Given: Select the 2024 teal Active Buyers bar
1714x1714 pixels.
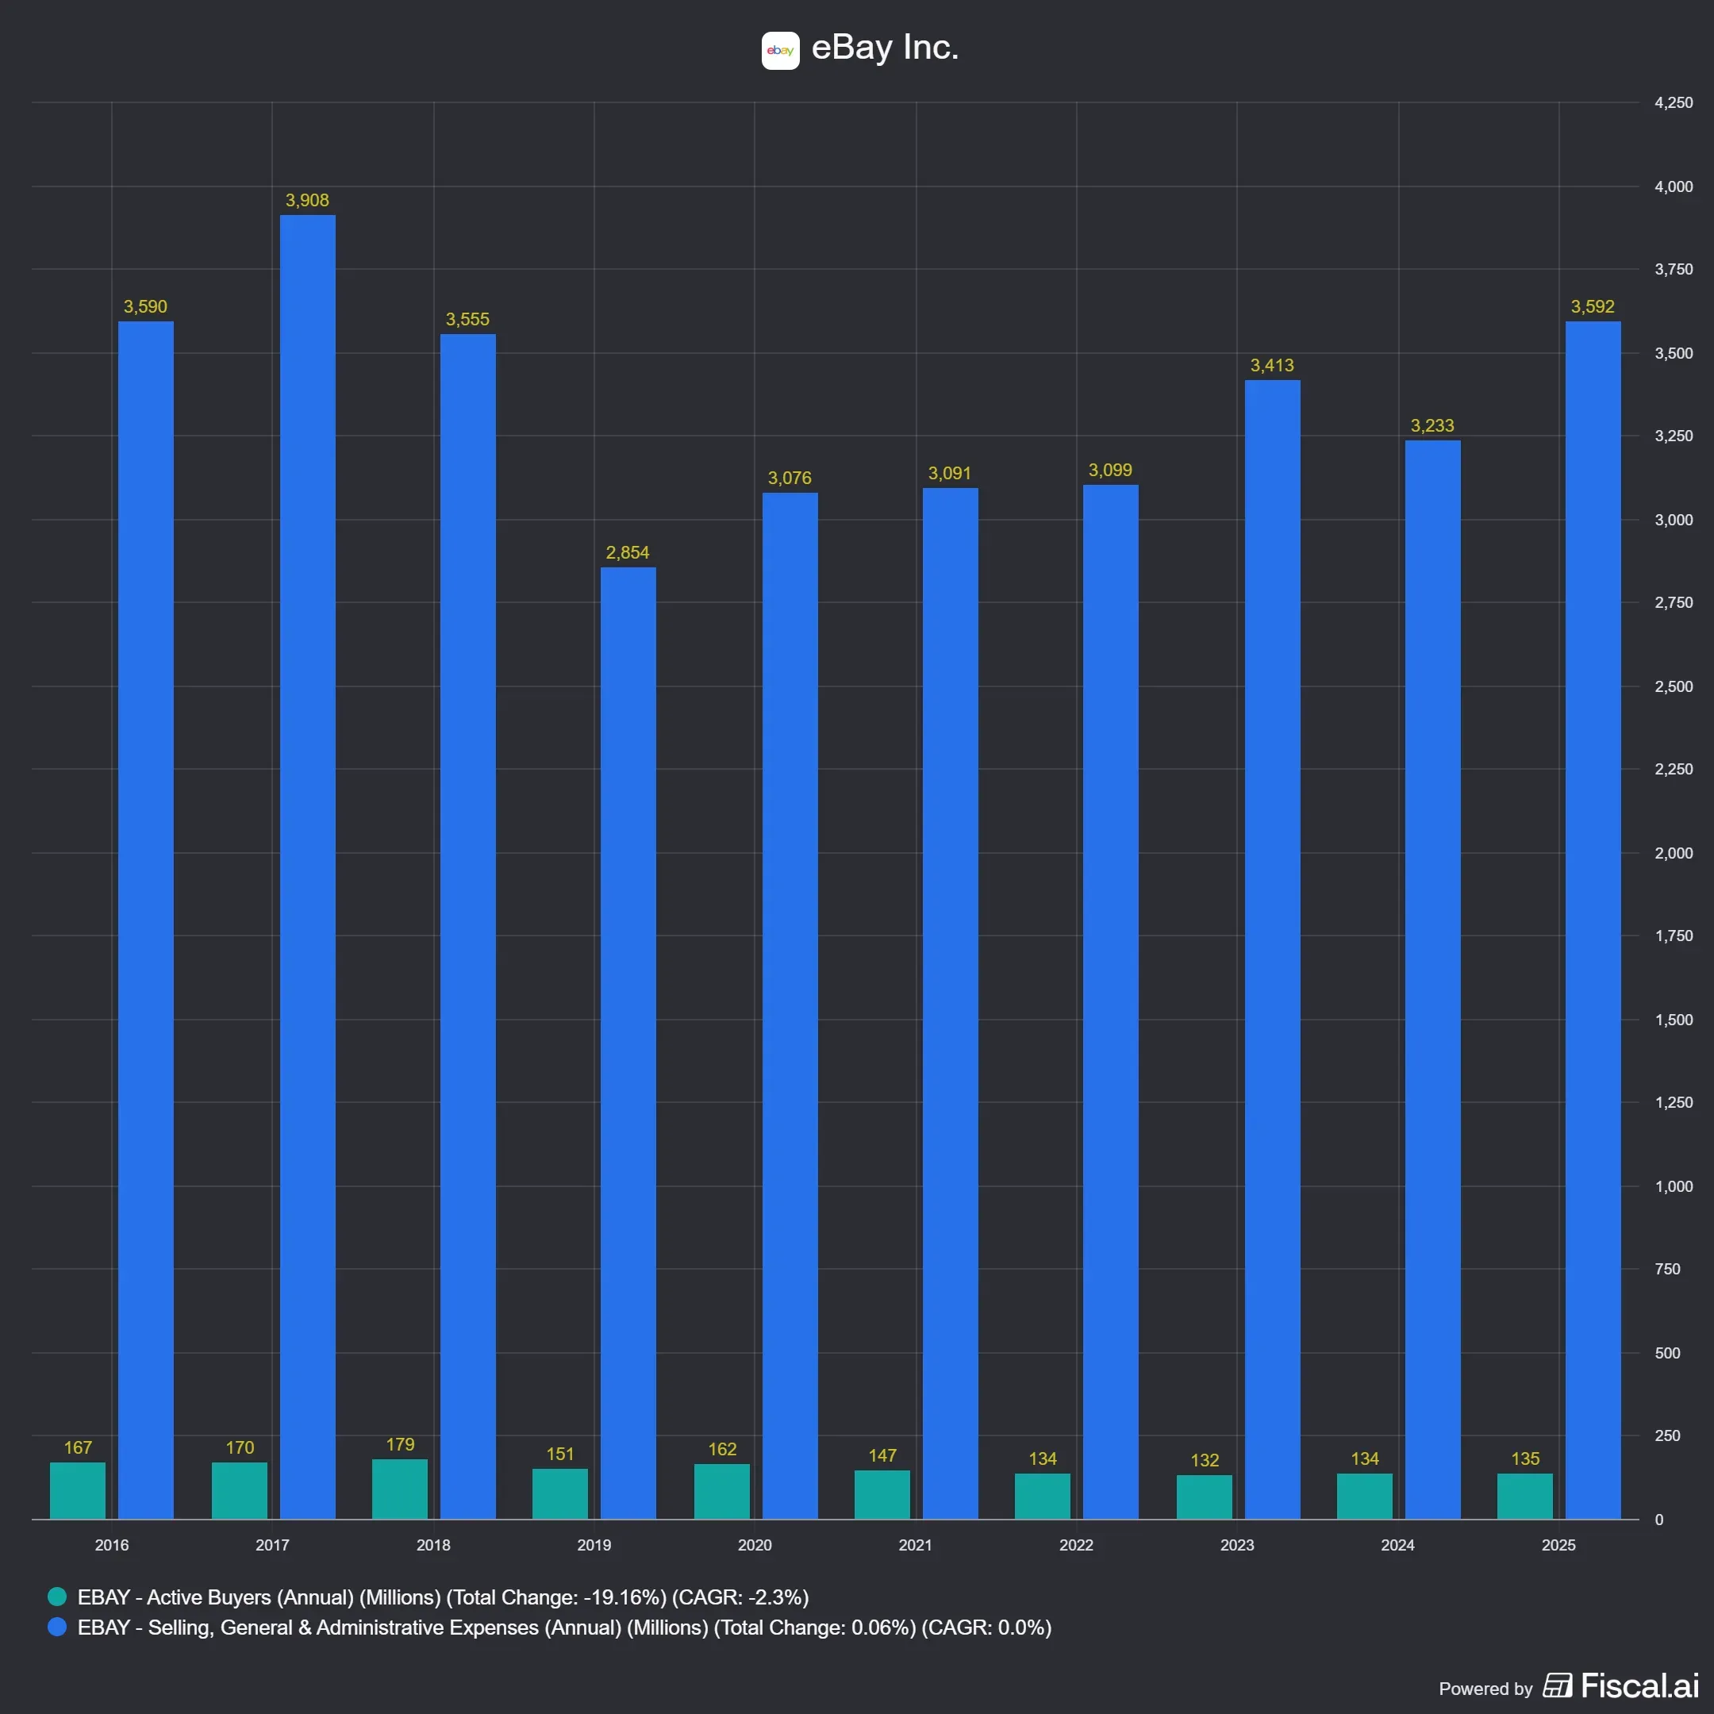Looking at the screenshot, I should pos(1365,1497).
